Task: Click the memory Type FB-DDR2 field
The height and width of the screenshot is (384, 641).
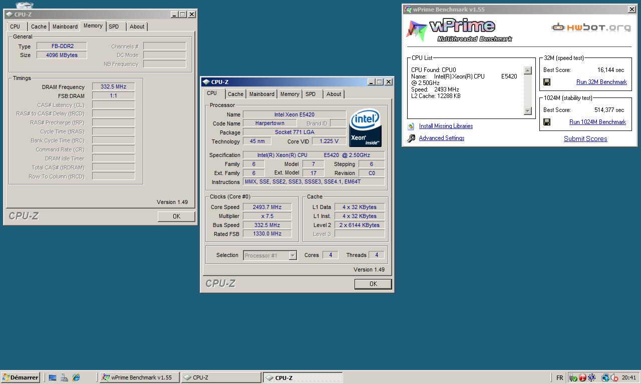Action: pos(62,46)
